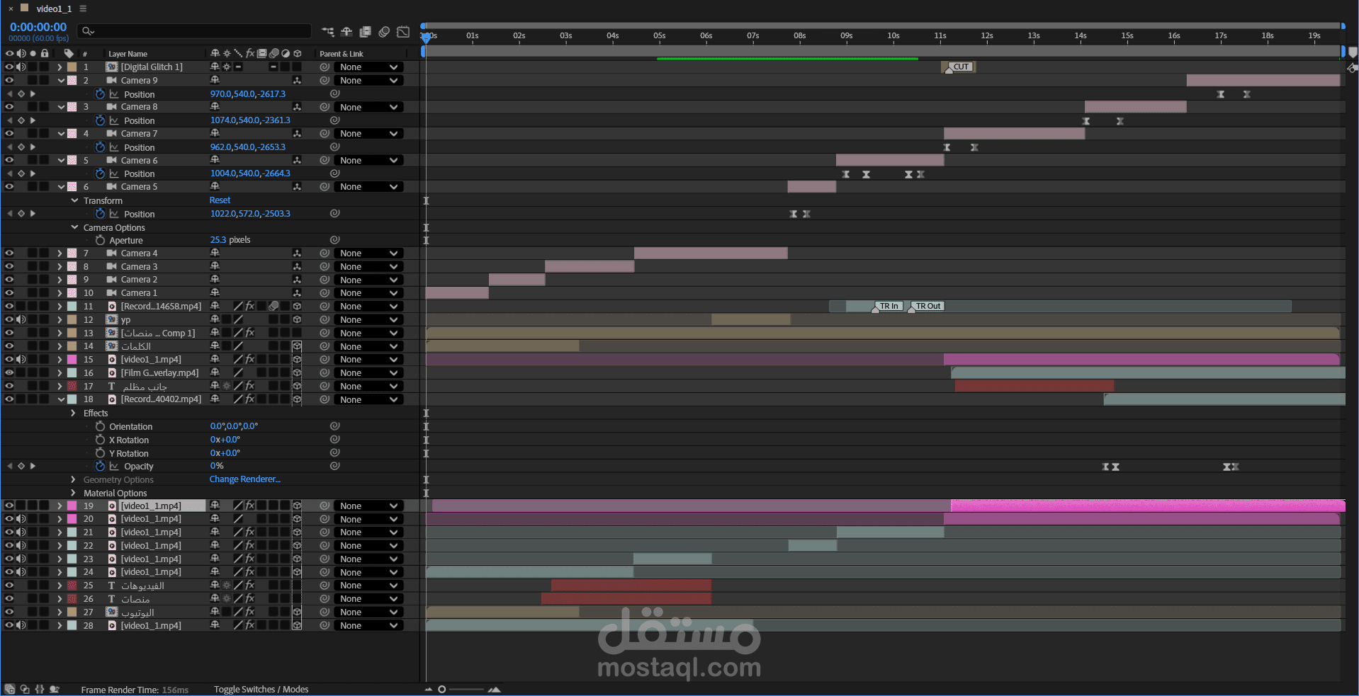
Task: Click the label color swatch of layer 15
Action: pyautogui.click(x=72, y=360)
